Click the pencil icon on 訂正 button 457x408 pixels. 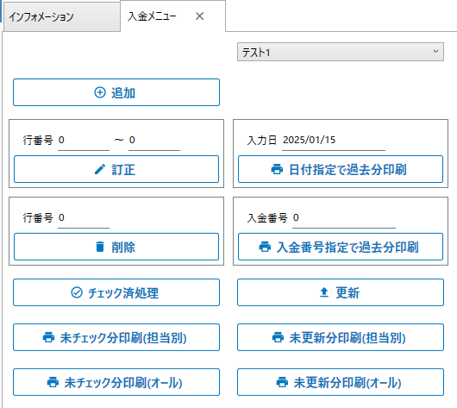pos(100,169)
